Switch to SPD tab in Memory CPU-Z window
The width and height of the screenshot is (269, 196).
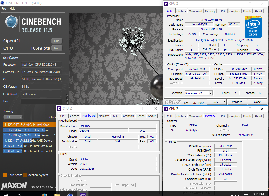[222, 116]
